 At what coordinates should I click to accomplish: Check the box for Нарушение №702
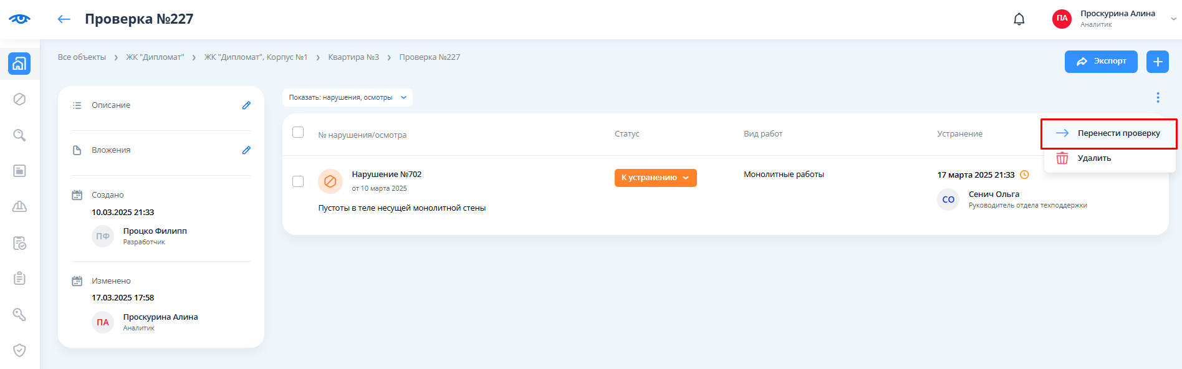(298, 181)
